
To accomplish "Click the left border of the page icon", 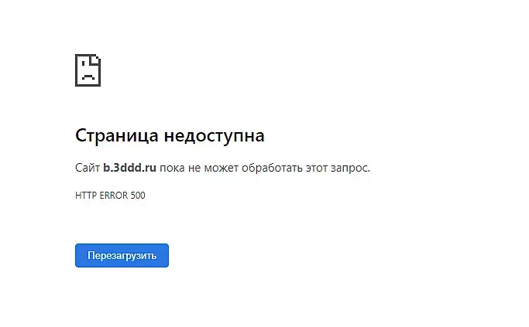I will (77, 70).
